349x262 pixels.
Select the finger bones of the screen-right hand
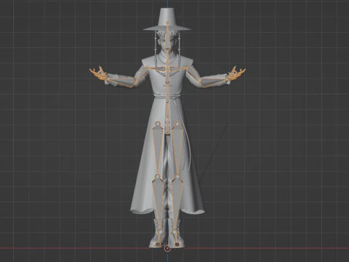pyautogui.click(x=236, y=73)
